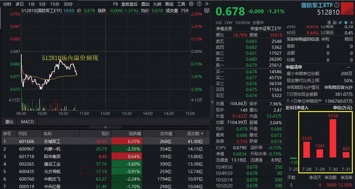Sort table by 总市值 header
Screen dimensions: 355x189
[166, 134]
